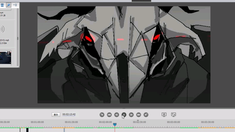Step back one frame

[117, 115]
